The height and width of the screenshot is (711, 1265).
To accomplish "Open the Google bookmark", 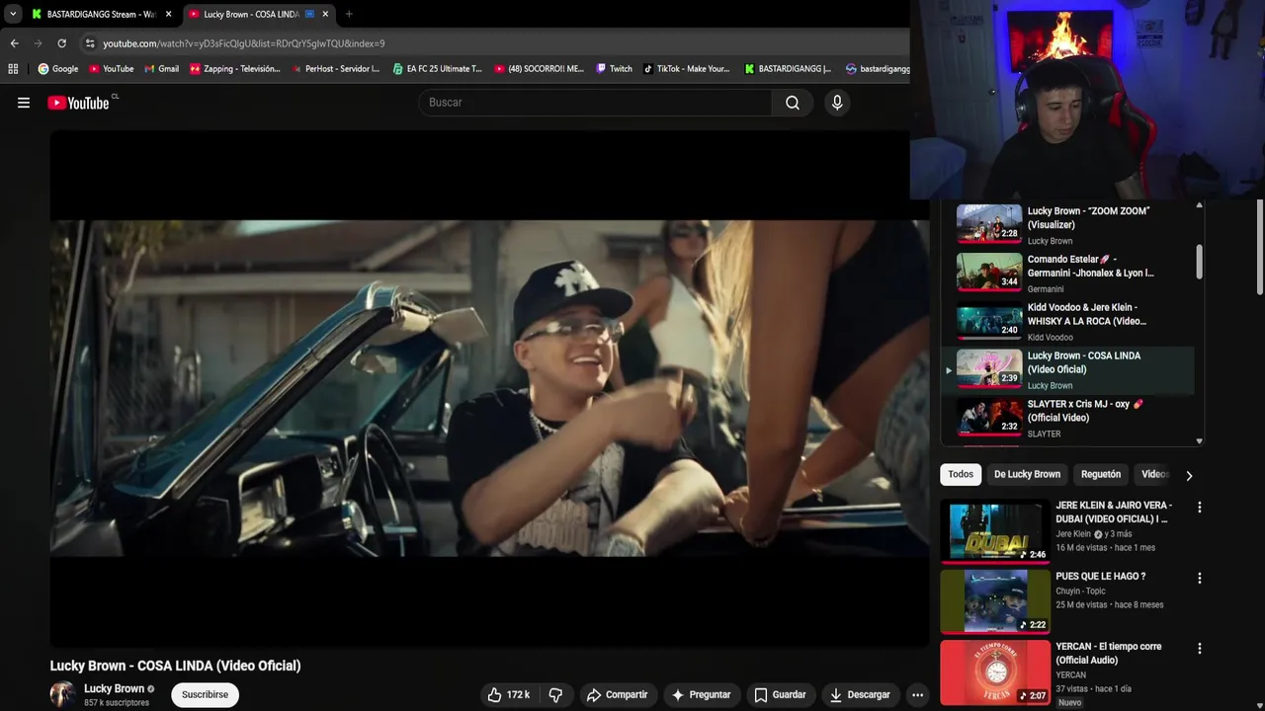I will coord(58,69).
